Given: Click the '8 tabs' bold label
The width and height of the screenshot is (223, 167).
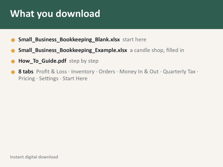Looking at the screenshot, I should [26, 72].
